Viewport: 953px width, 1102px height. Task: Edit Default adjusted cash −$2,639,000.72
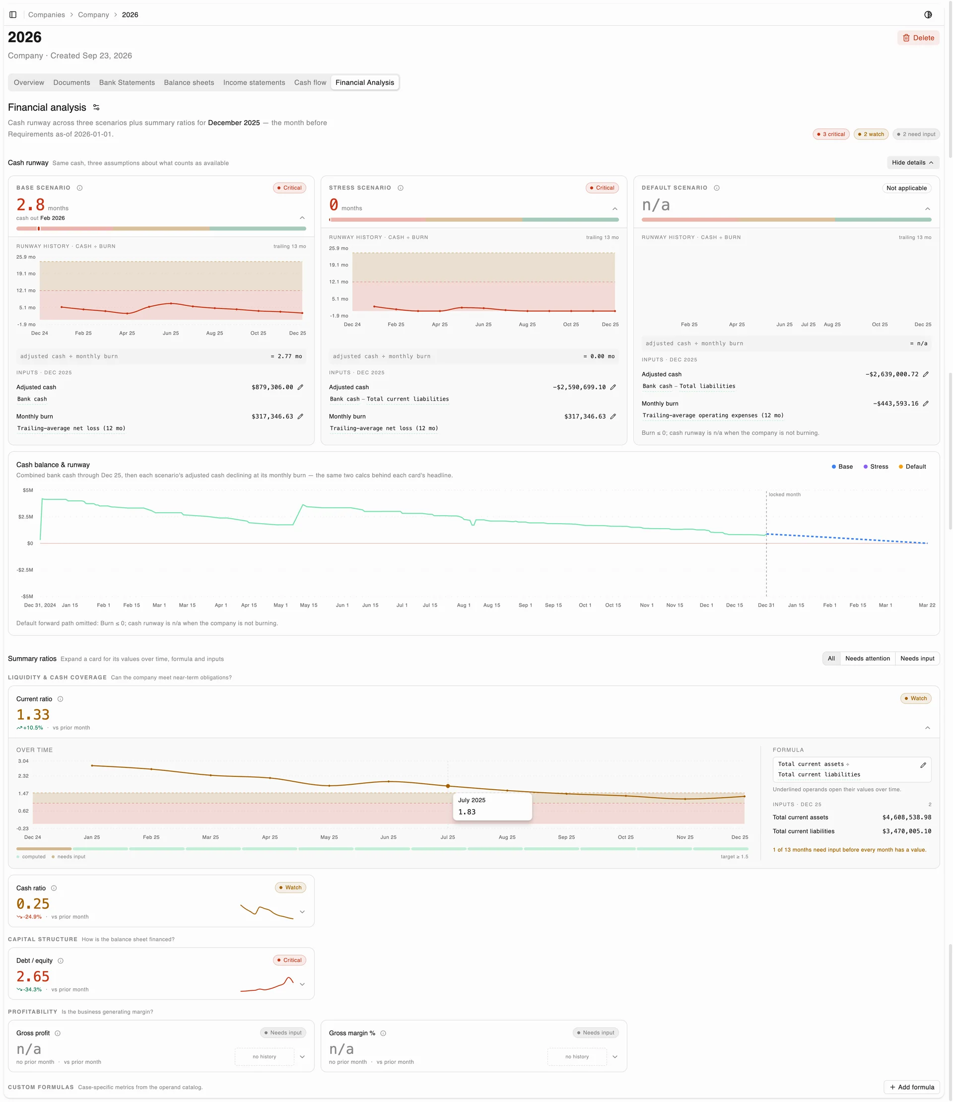pyautogui.click(x=926, y=374)
